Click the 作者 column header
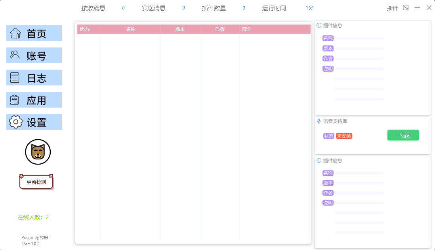 tap(219, 29)
